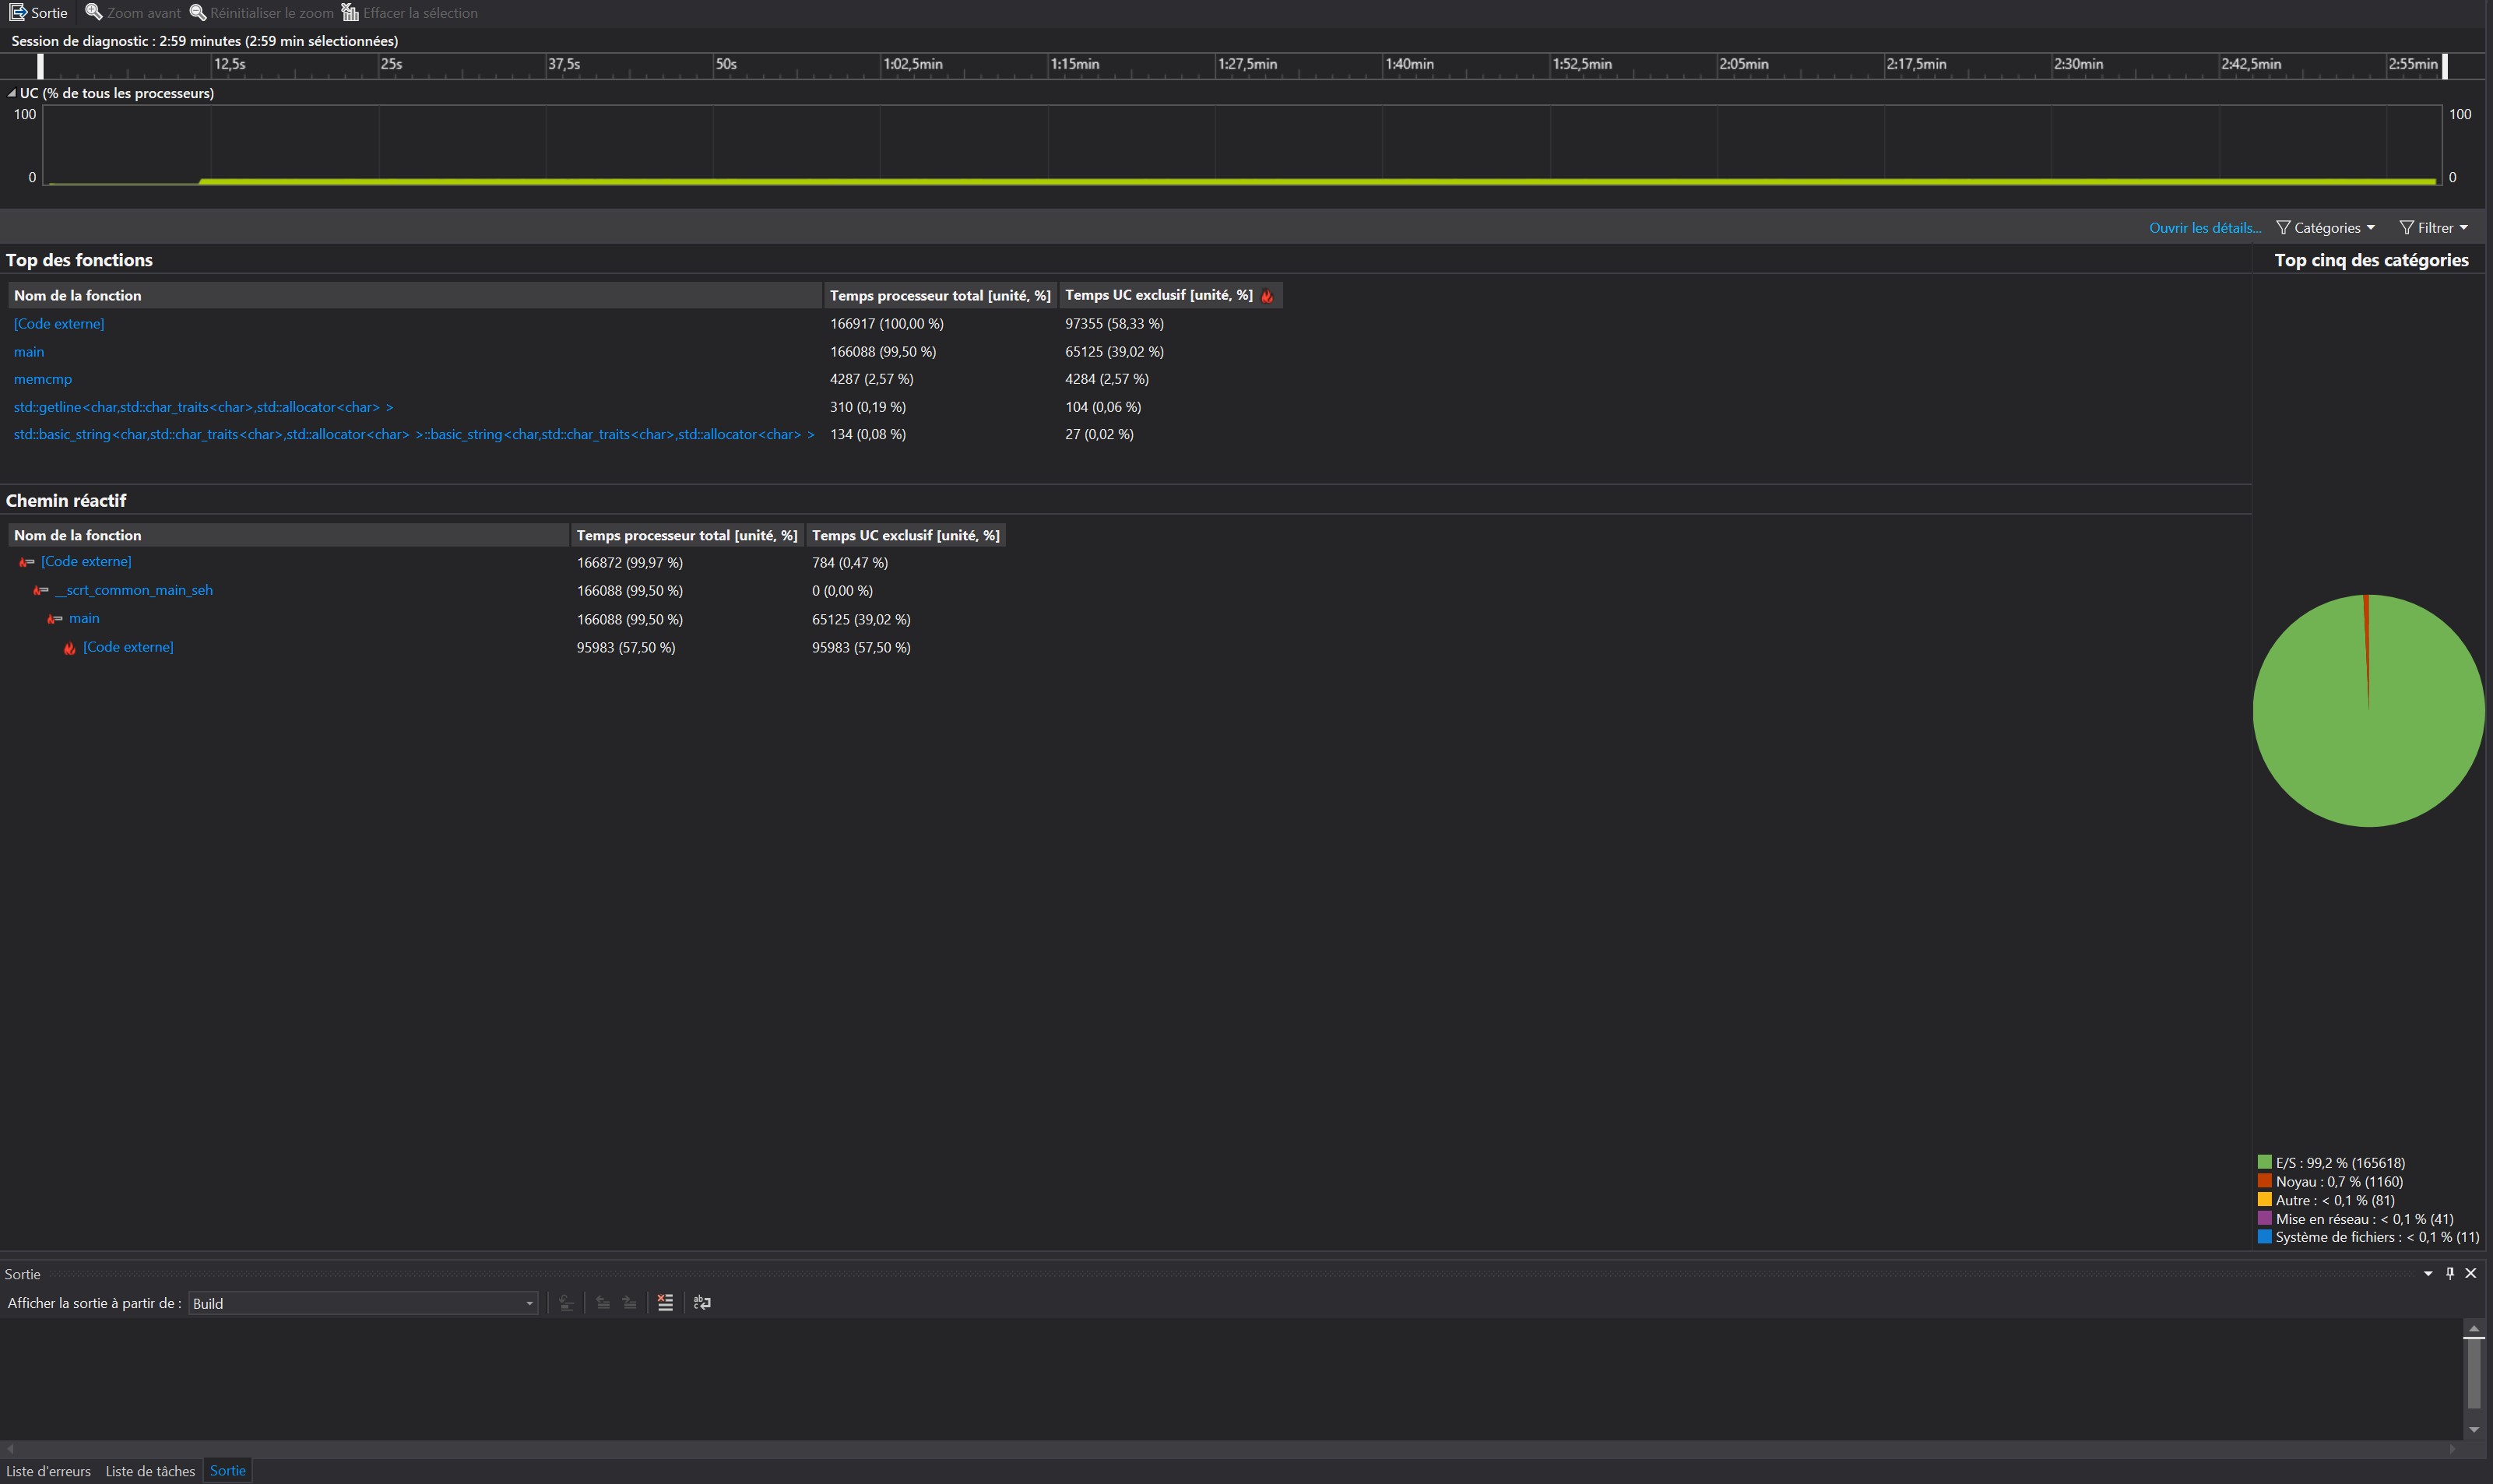Screen dimensions: 2493x1484
Task: Click the output vertical scrollbar up arrow
Action: [2474, 1328]
